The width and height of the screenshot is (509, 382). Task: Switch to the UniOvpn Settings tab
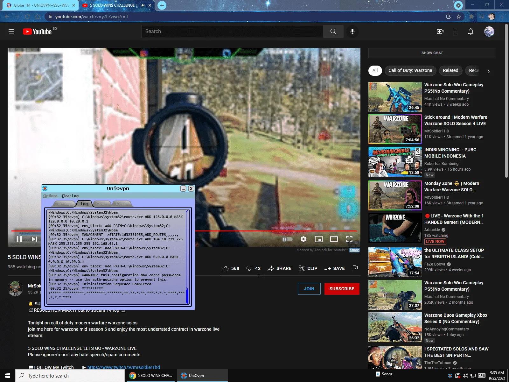click(x=65, y=204)
